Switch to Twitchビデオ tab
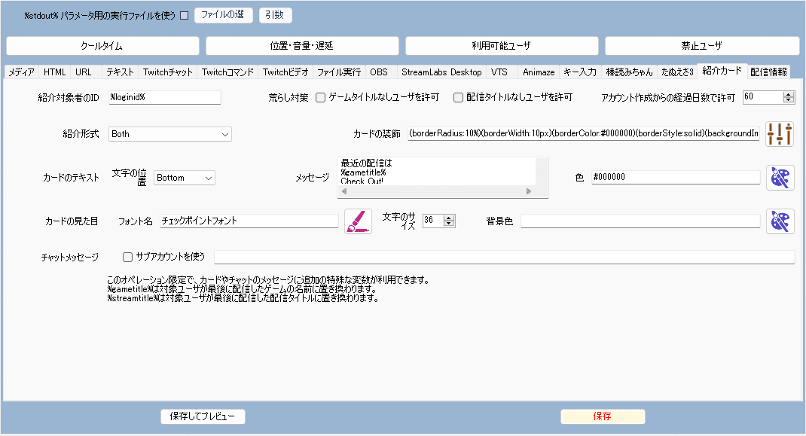Viewport: 806px width, 436px height. point(285,72)
